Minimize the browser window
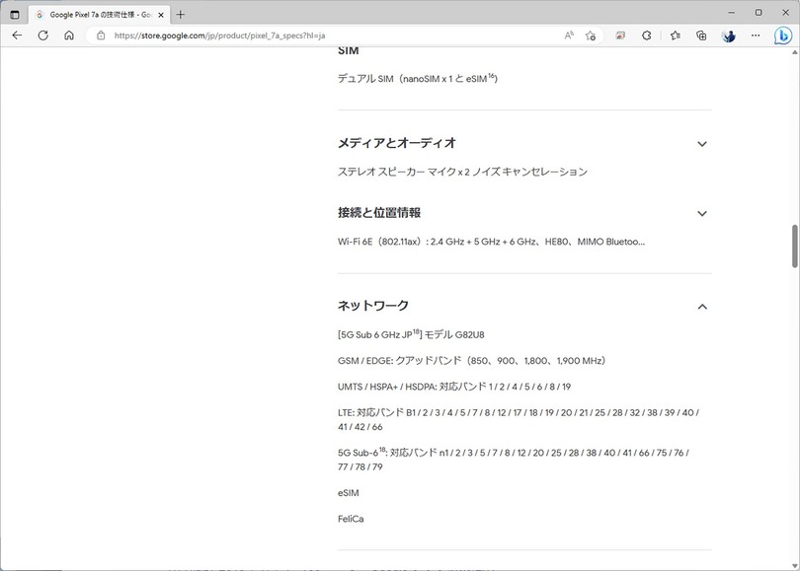Screen dimensions: 800x571 coord(731,13)
